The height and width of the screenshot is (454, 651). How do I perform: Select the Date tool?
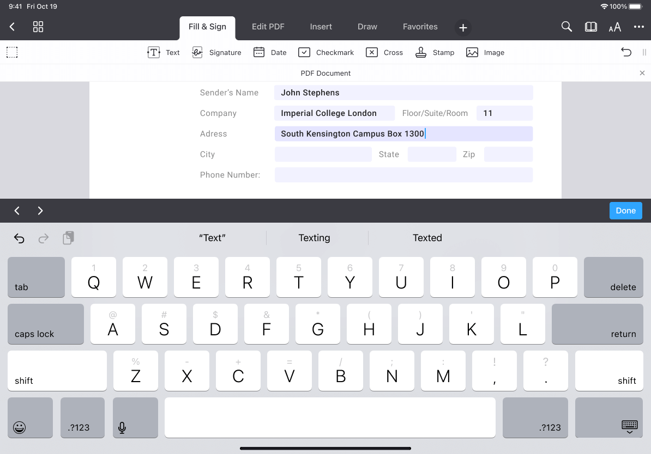click(x=269, y=52)
